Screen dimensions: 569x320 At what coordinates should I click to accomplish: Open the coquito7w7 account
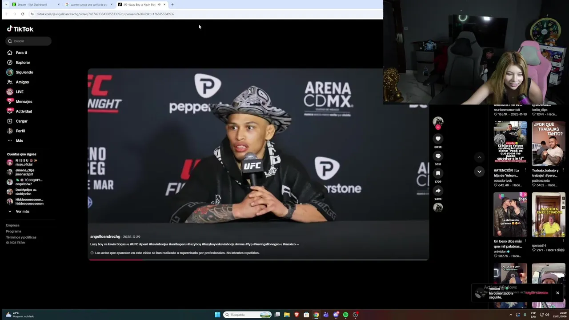pyautogui.click(x=25, y=182)
